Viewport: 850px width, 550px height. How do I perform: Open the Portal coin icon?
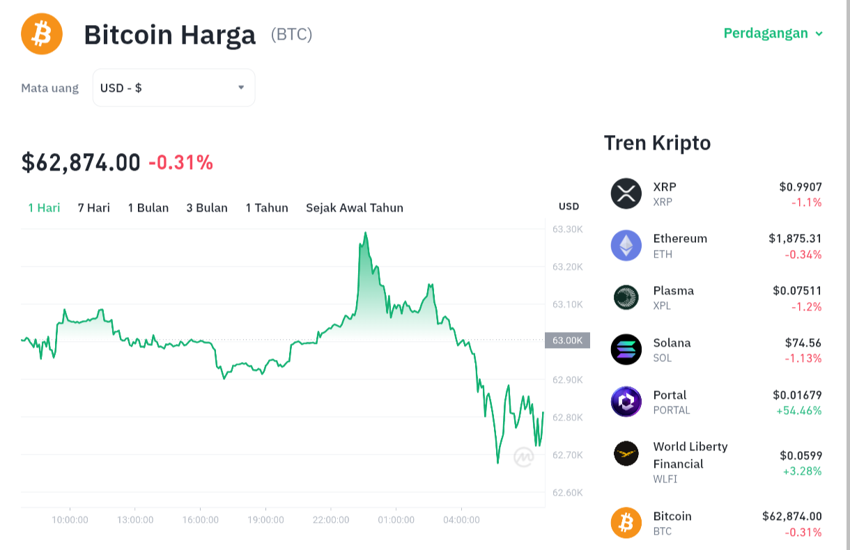626,402
